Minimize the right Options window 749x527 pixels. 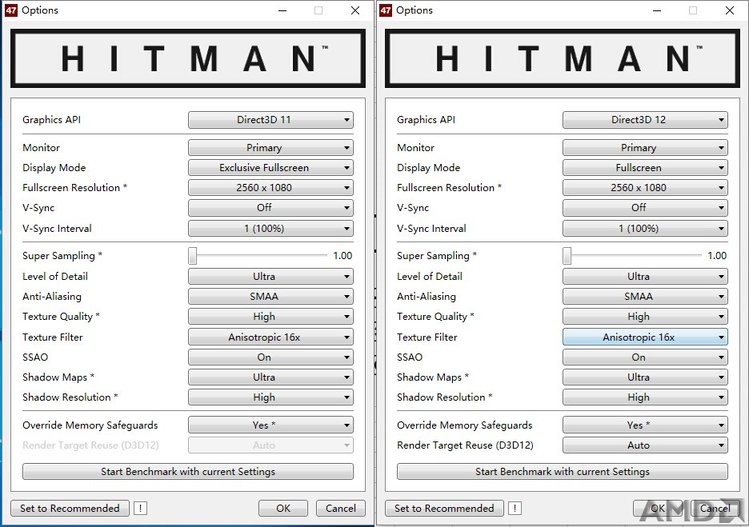coord(657,10)
